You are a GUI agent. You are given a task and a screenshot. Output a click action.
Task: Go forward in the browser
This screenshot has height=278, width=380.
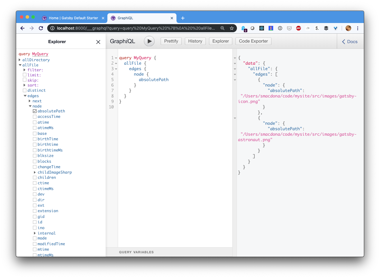32,28
